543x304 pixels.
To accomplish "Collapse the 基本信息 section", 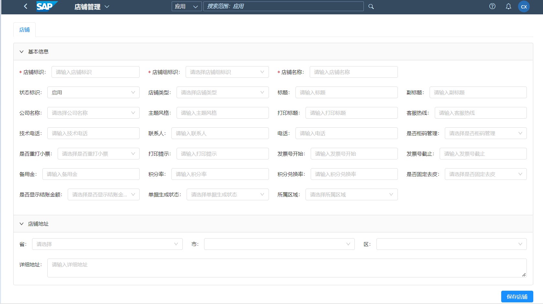I will pyautogui.click(x=21, y=52).
